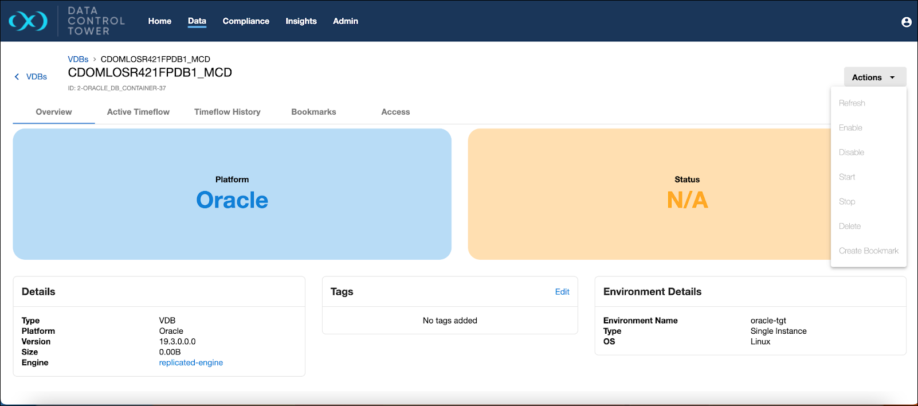The image size is (918, 406).
Task: Open the user account profile icon
Action: click(x=906, y=22)
